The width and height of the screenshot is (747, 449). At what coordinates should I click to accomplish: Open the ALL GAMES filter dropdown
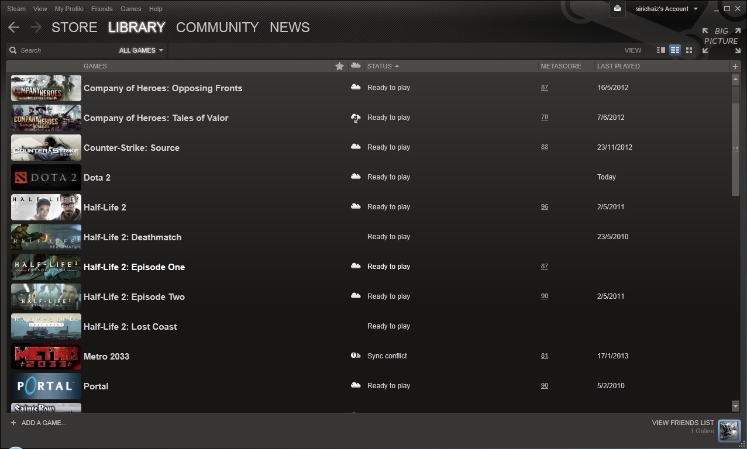point(141,50)
